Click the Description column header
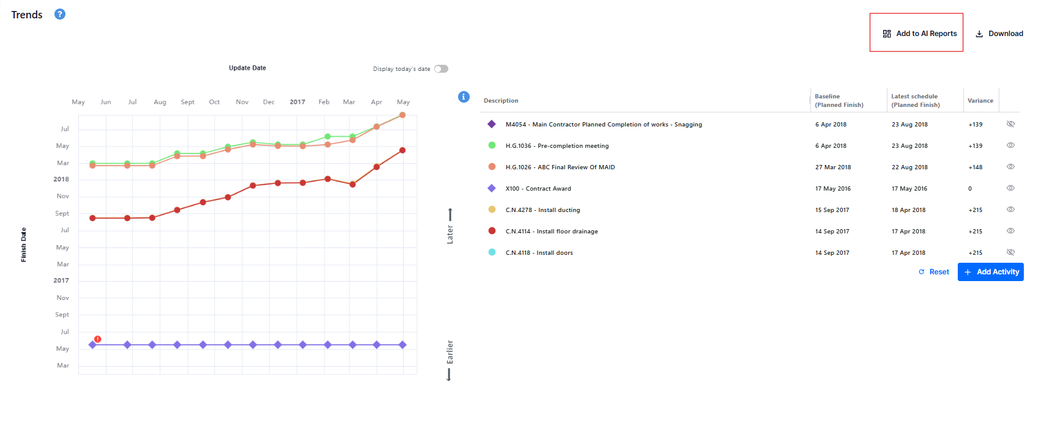Image resolution: width=1044 pixels, height=432 pixels. point(501,101)
